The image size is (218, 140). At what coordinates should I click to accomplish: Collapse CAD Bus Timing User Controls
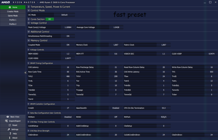pyautogui.click(x=29, y=122)
